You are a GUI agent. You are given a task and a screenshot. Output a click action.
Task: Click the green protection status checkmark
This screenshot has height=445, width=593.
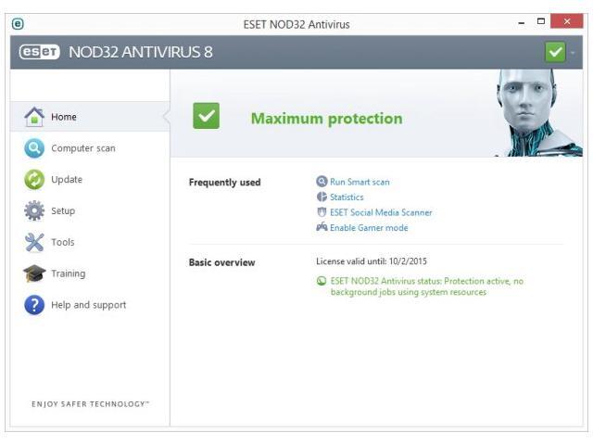(x=207, y=117)
